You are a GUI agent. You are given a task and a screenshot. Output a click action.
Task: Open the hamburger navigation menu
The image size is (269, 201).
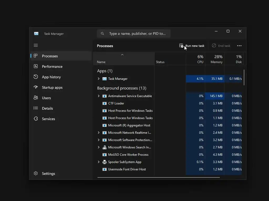coord(36,45)
